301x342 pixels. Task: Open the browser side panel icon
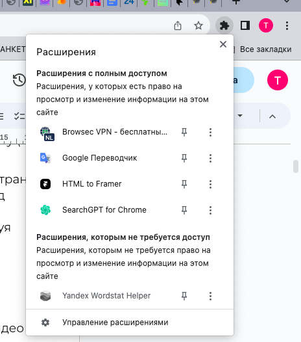click(245, 26)
